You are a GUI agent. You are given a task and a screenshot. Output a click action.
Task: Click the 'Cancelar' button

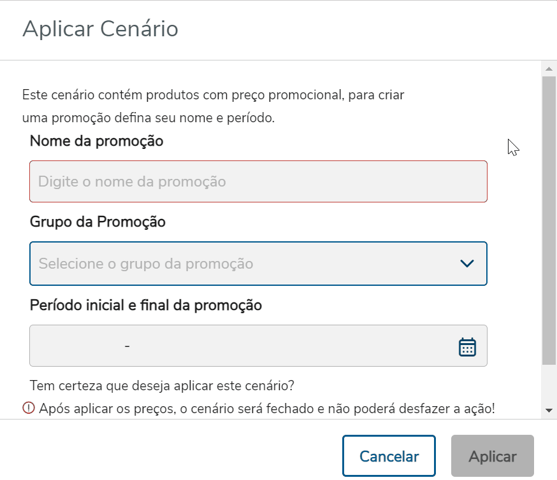point(389,456)
